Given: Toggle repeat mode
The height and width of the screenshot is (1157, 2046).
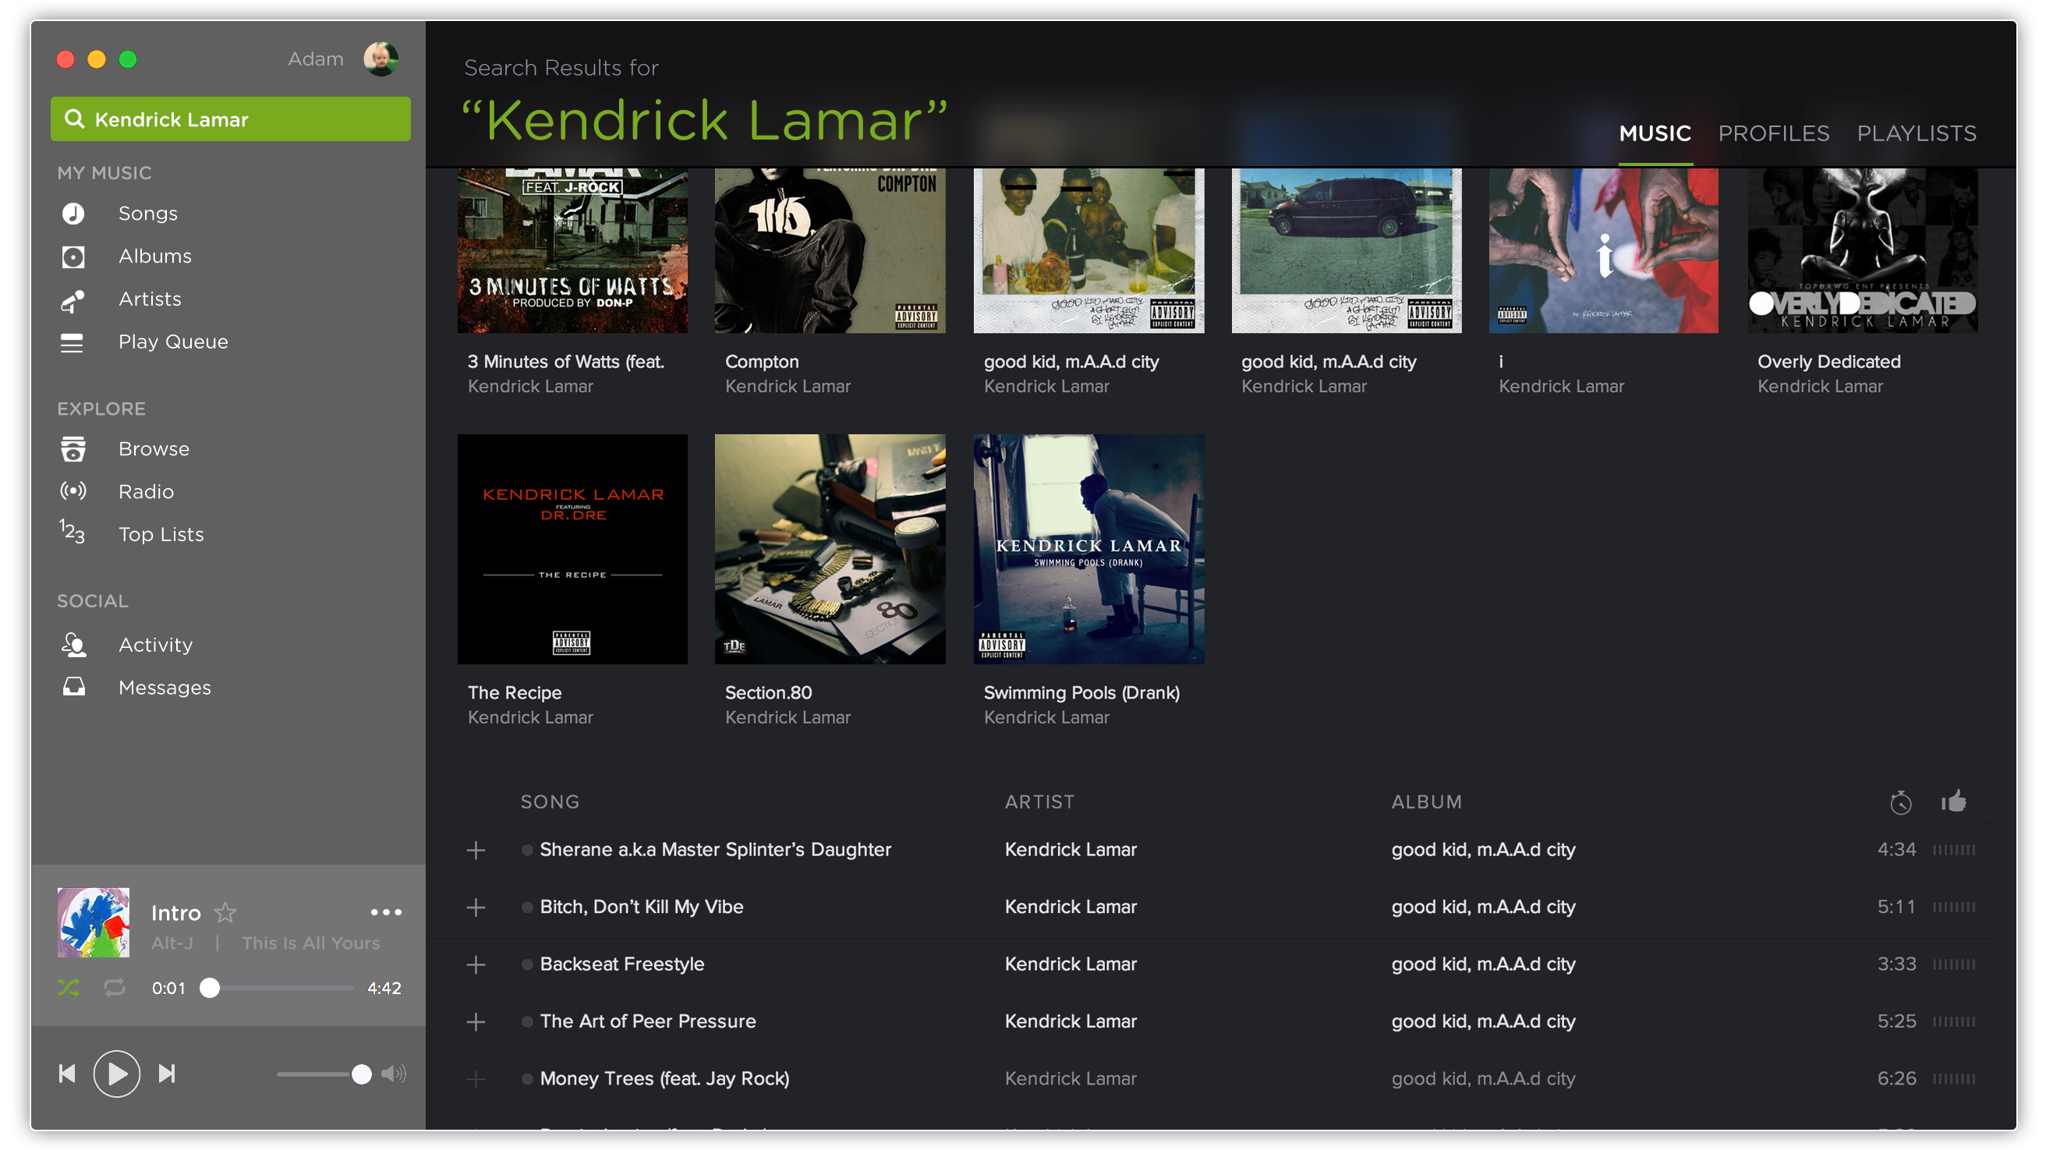Looking at the screenshot, I should click(115, 988).
